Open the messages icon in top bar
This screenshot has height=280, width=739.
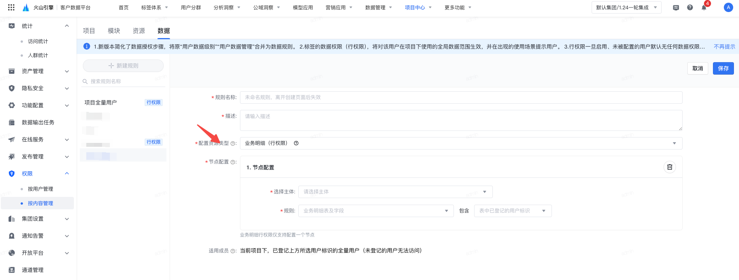coord(676,8)
